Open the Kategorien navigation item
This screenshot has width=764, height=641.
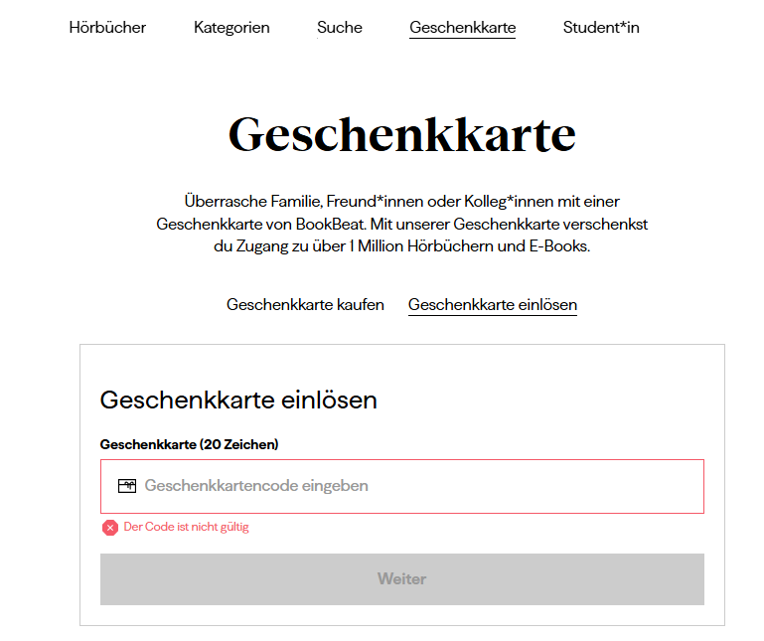pyautogui.click(x=231, y=28)
